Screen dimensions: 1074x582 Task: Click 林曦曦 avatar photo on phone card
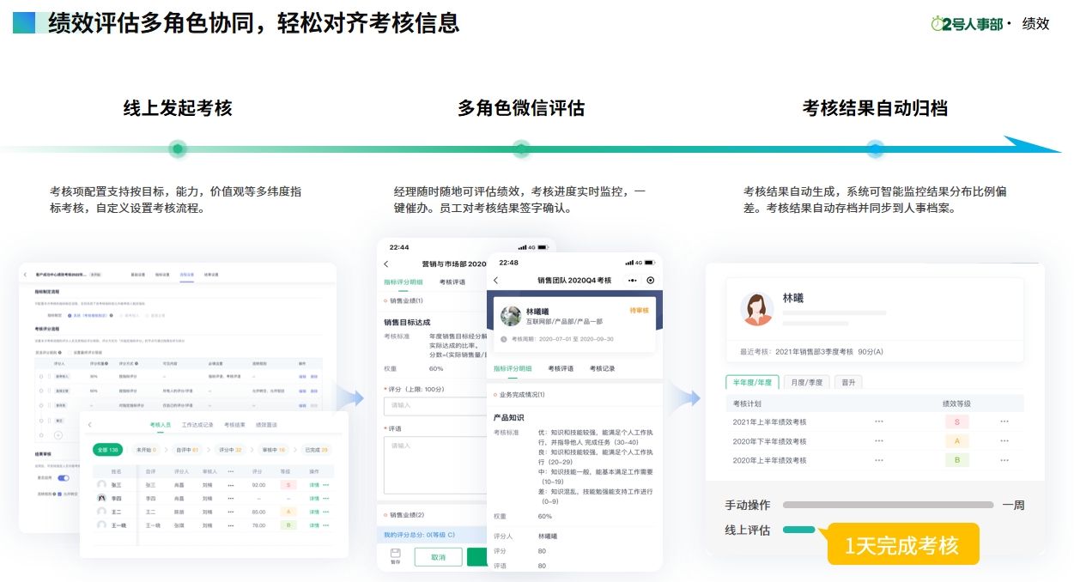coord(511,316)
